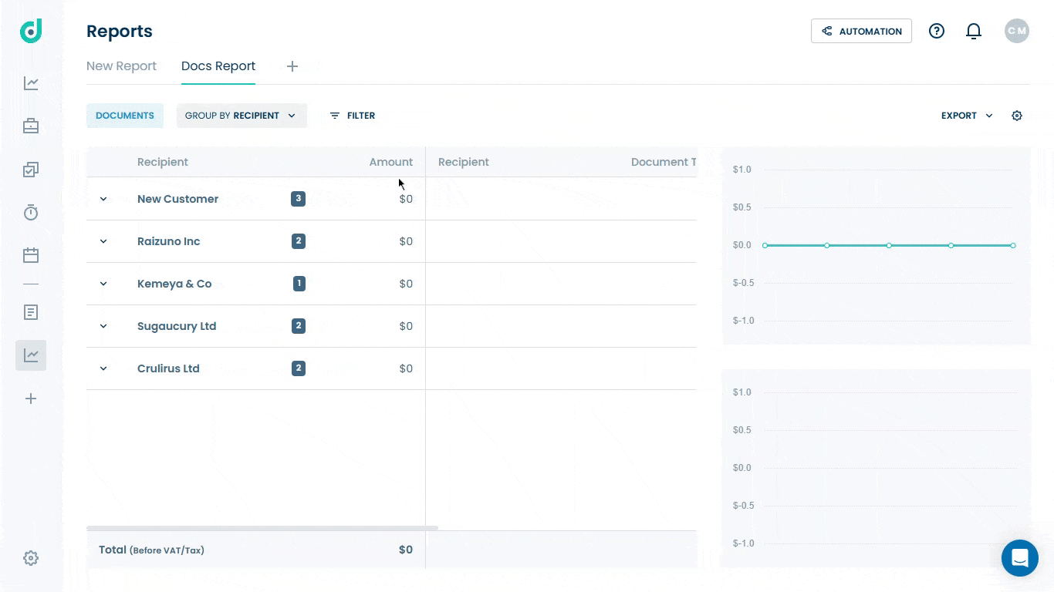This screenshot has height=592, width=1054.
Task: Open the briefcase projects icon
Action: click(31, 126)
